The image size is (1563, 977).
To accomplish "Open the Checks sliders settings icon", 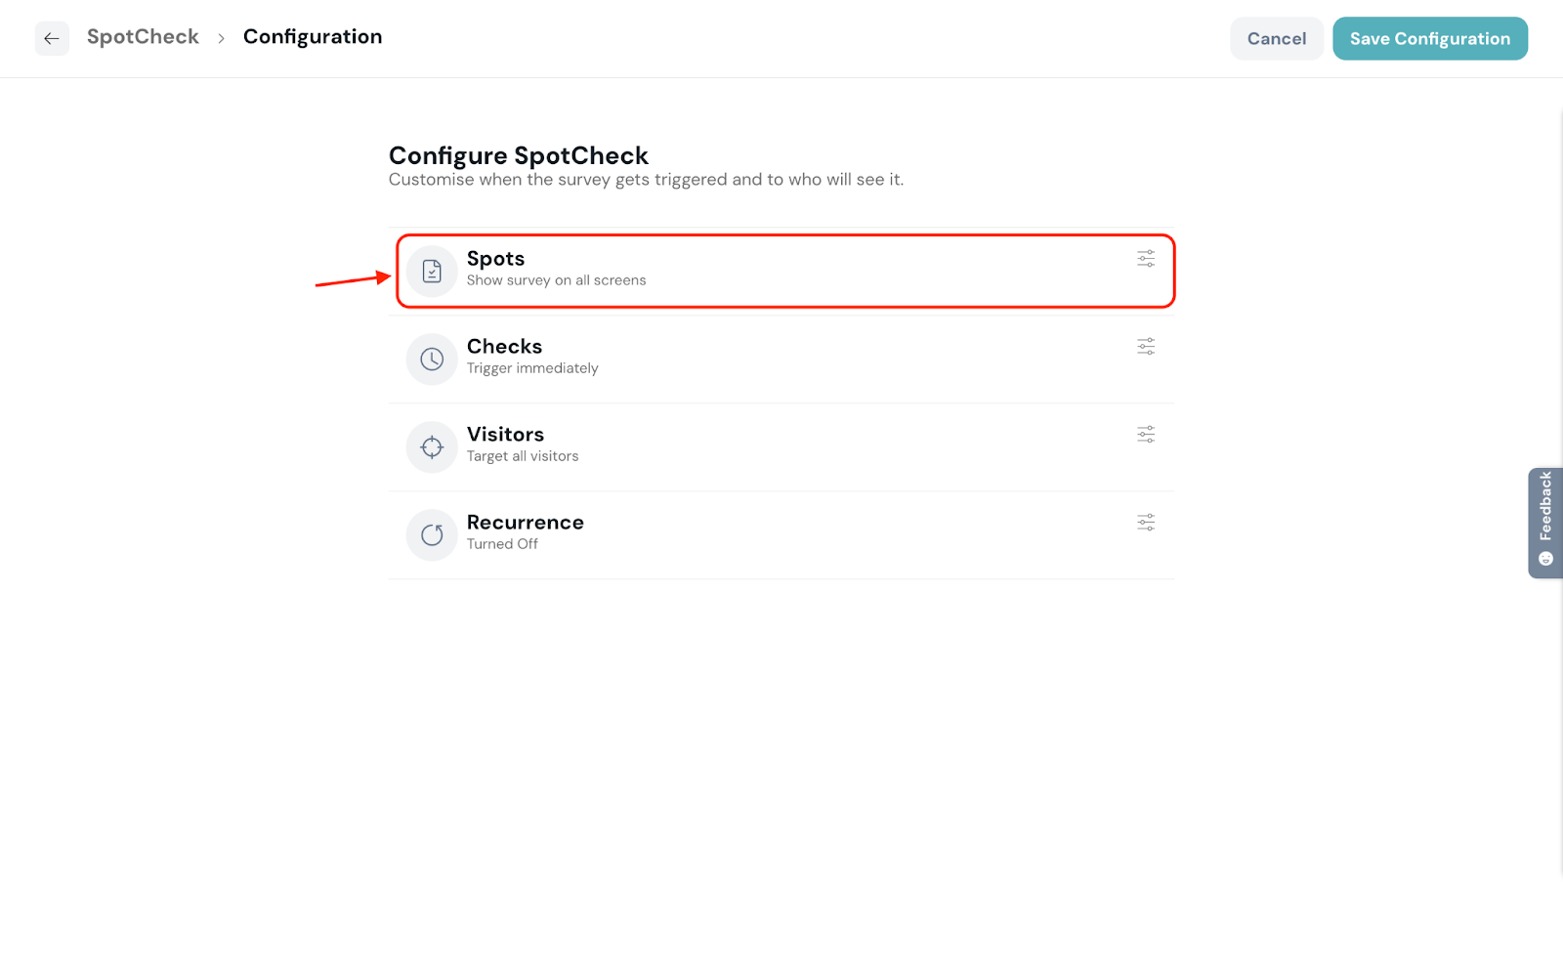I will point(1146,347).
